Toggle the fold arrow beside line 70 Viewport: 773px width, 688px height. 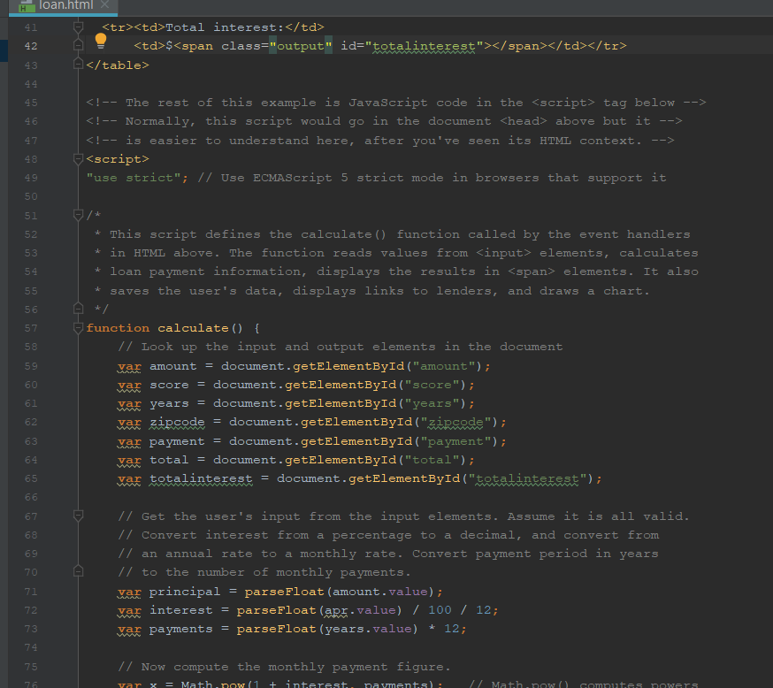(x=78, y=571)
